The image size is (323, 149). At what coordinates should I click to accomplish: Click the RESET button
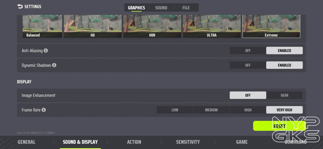279,126
